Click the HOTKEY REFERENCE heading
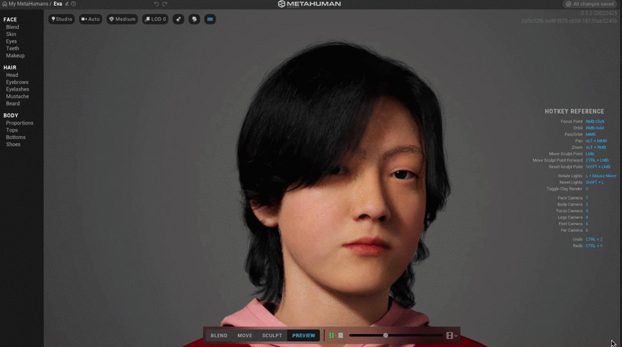The height and width of the screenshot is (347, 622). click(x=575, y=112)
